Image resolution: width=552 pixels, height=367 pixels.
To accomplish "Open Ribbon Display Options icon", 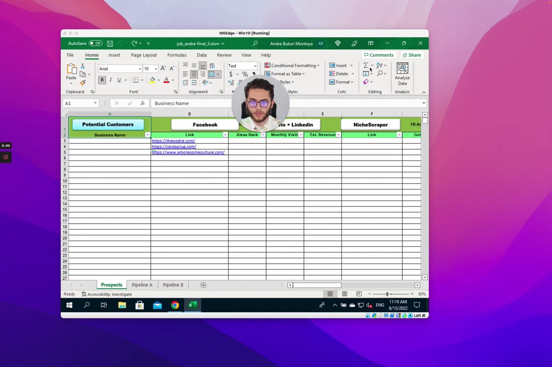I will pos(370,43).
